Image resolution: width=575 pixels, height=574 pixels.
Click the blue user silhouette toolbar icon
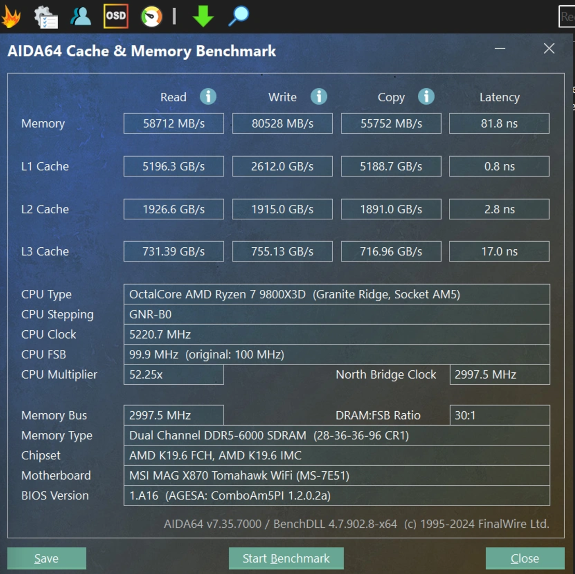(x=80, y=17)
